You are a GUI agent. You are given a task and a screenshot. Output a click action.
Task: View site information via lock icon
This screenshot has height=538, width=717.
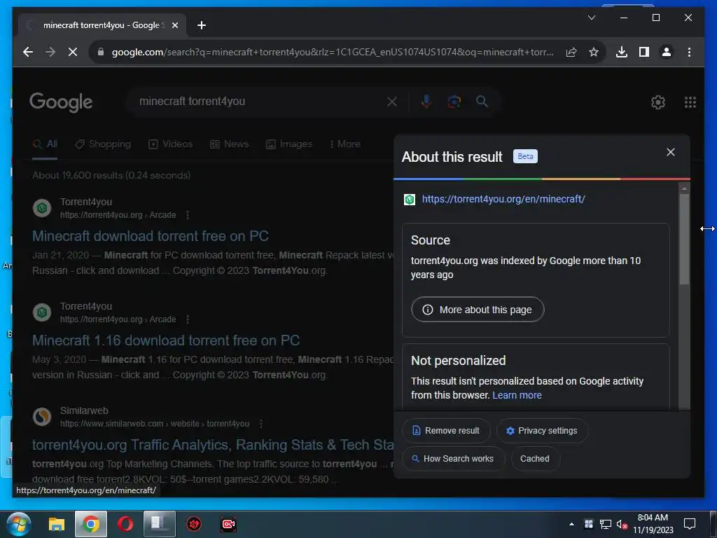click(101, 52)
